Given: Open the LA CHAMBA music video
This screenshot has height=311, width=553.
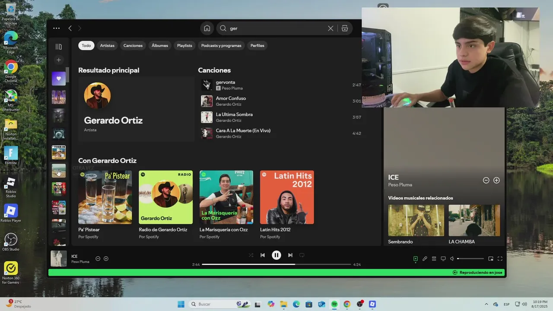Looking at the screenshot, I should (474, 220).
